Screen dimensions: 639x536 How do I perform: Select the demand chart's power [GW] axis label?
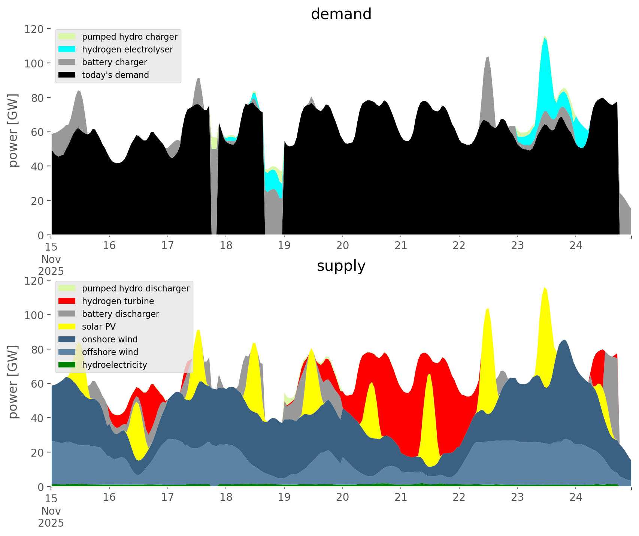[13, 131]
